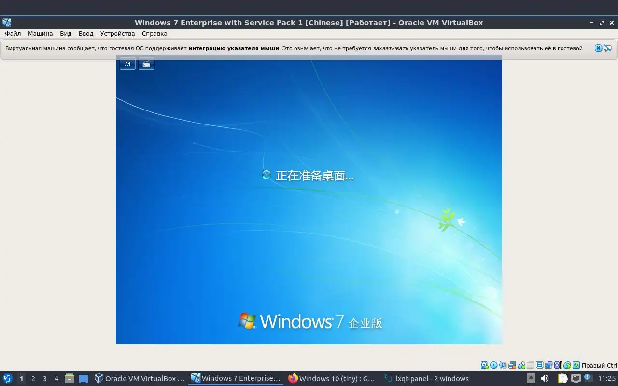
Task: Click the hard disk activity status icon
Action: click(484, 365)
